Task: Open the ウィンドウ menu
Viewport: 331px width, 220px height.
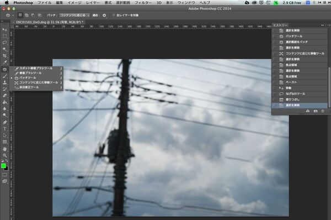Action: pyautogui.click(x=186, y=3)
